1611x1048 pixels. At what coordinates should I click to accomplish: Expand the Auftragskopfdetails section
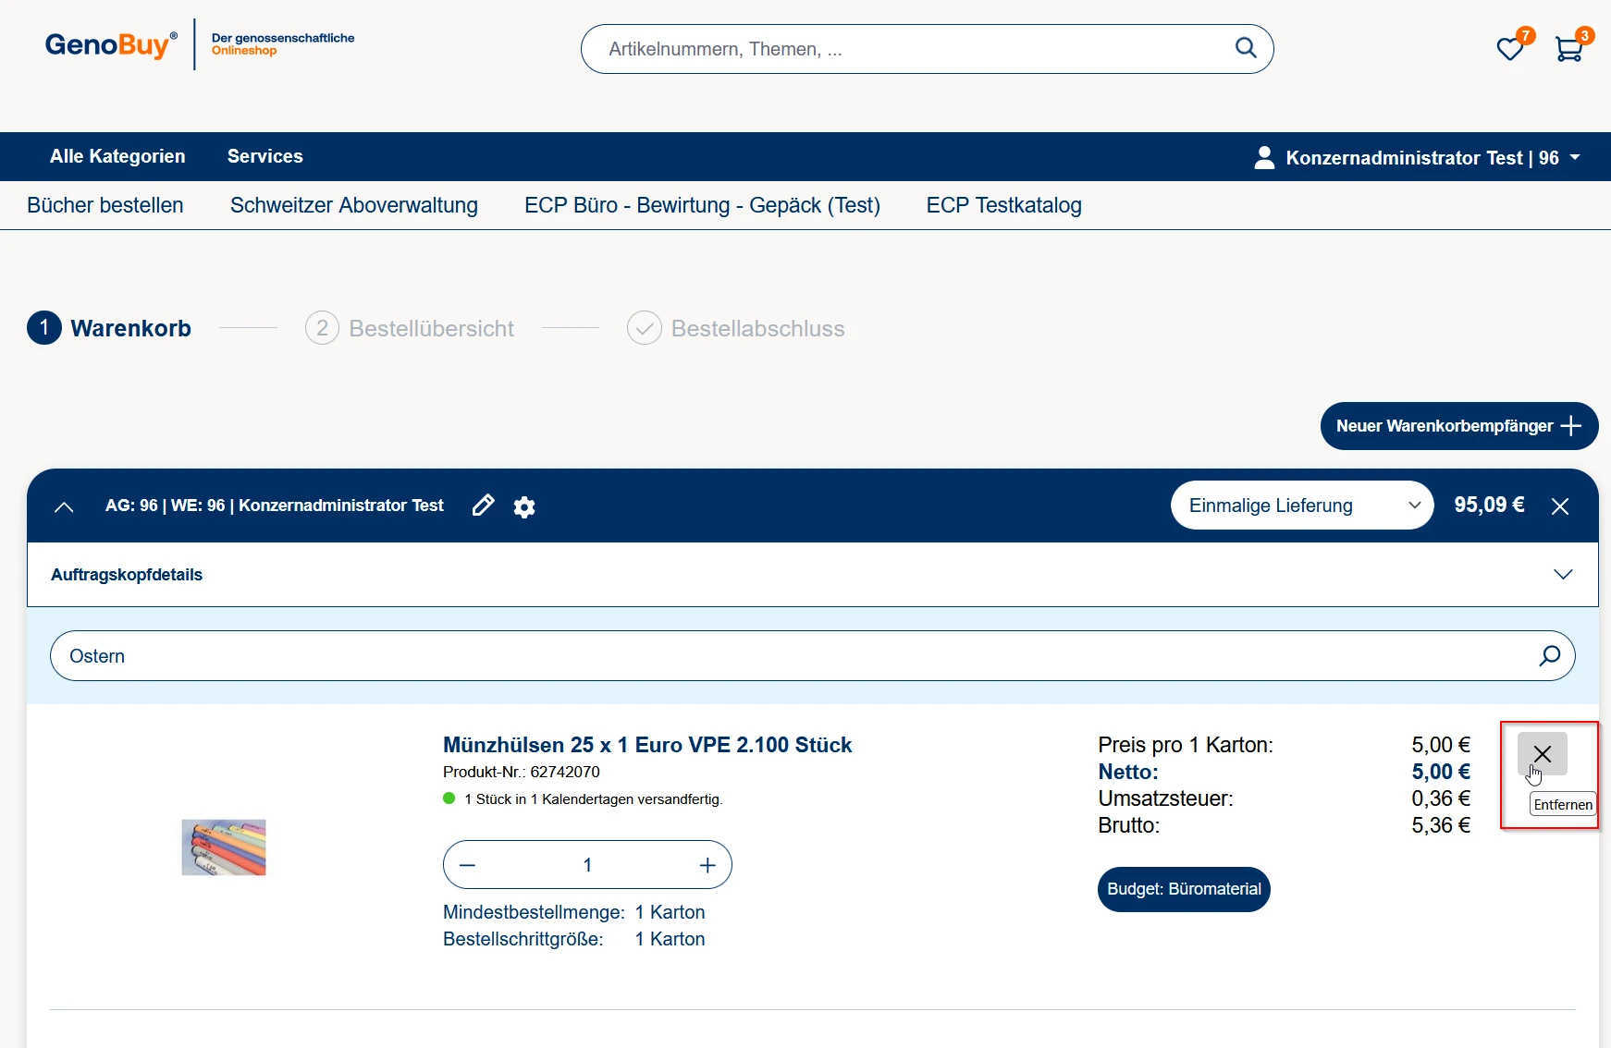pos(1563,575)
